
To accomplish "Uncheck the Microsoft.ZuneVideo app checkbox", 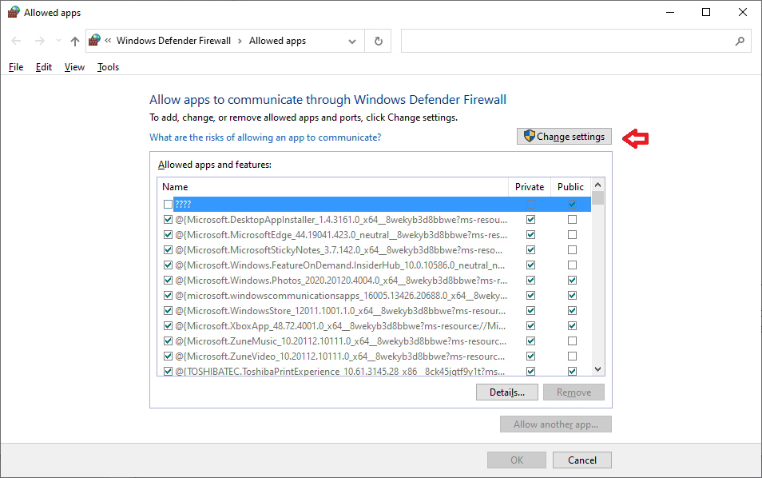I will pos(169,357).
